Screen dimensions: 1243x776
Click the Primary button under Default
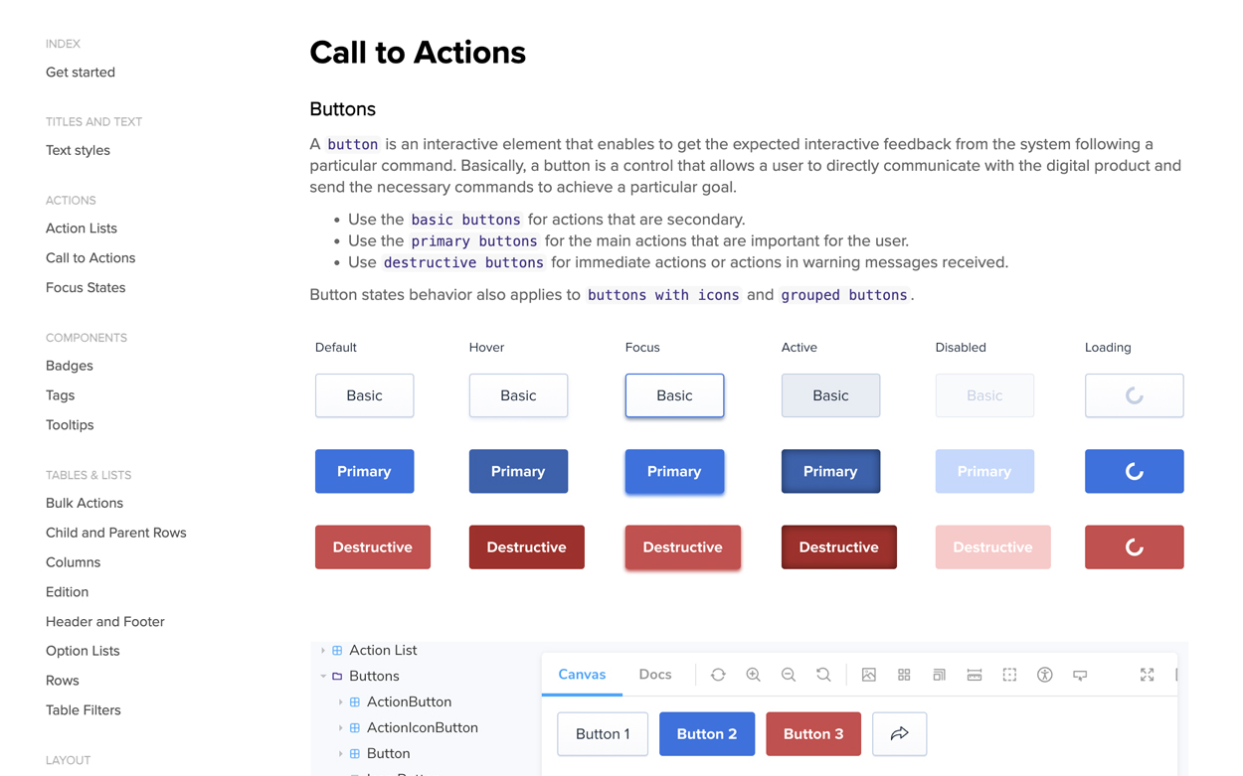pos(364,471)
